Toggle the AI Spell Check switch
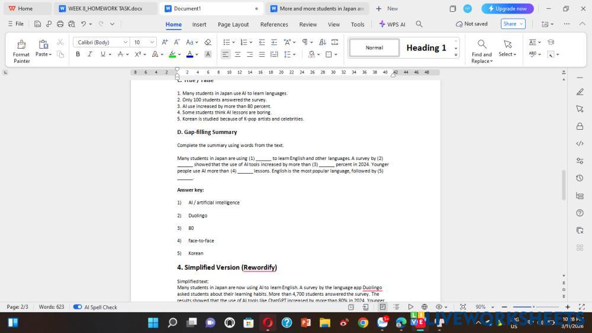592x333 pixels. click(x=78, y=307)
